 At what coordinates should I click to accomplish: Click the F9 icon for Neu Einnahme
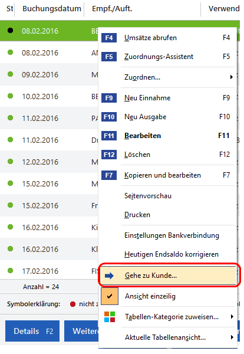pyautogui.click(x=109, y=98)
